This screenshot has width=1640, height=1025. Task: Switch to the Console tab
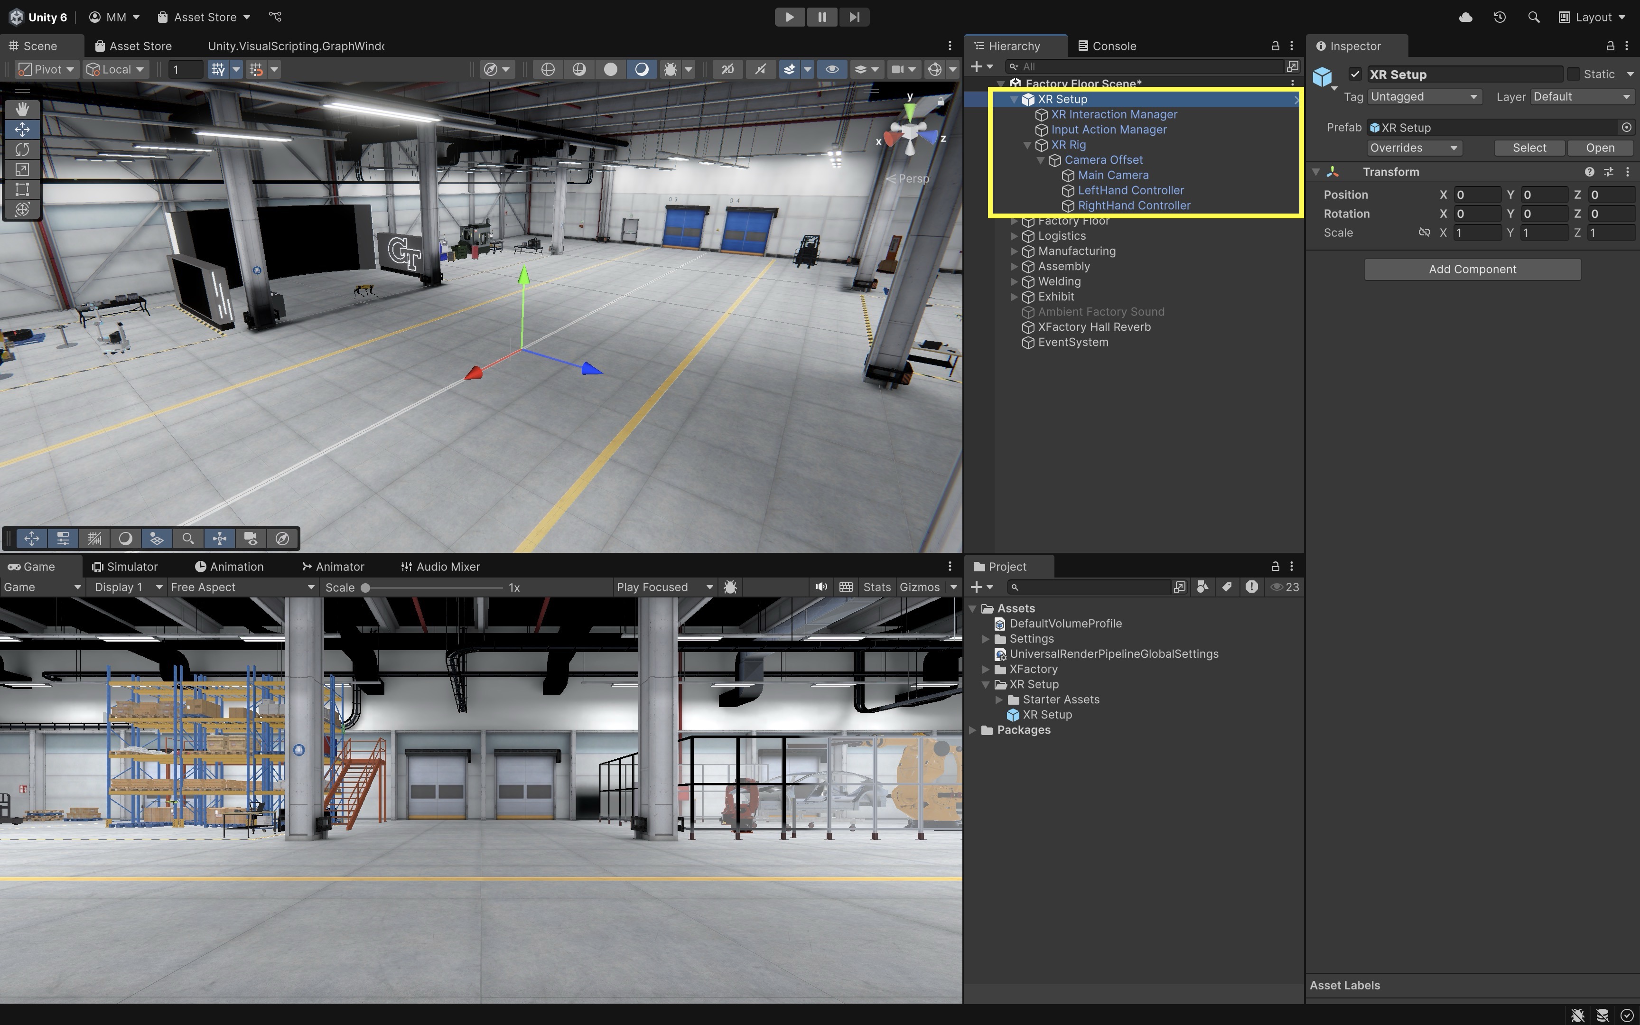(1108, 46)
